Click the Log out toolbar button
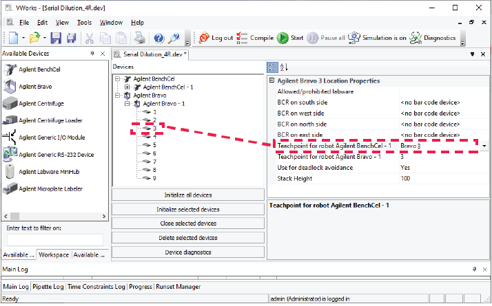The width and height of the screenshot is (492, 306). tap(216, 38)
